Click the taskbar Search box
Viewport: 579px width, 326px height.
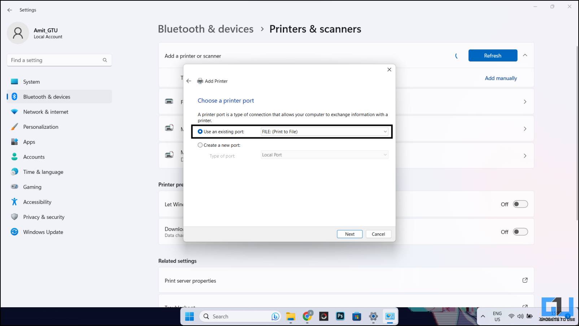[240, 316]
